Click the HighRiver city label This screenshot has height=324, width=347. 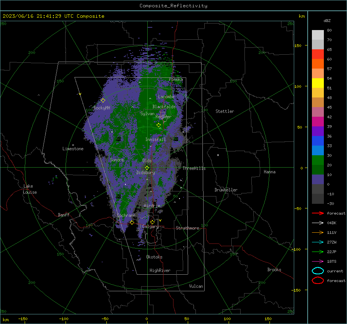[160, 270]
